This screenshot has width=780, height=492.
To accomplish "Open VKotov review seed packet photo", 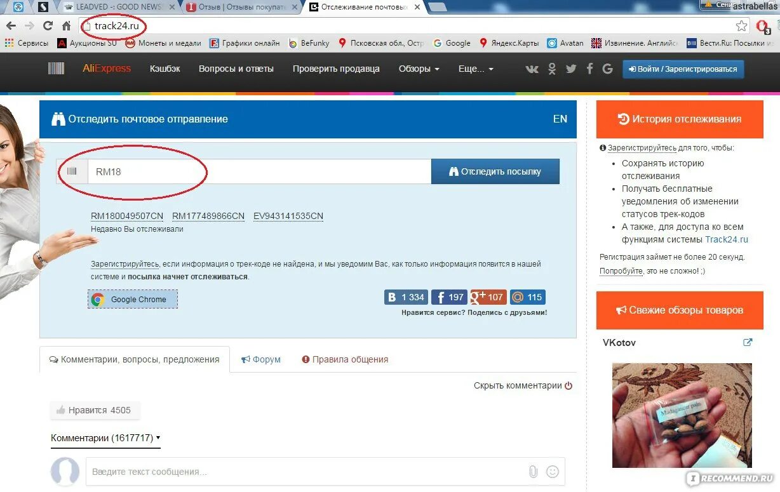I will coord(682,415).
